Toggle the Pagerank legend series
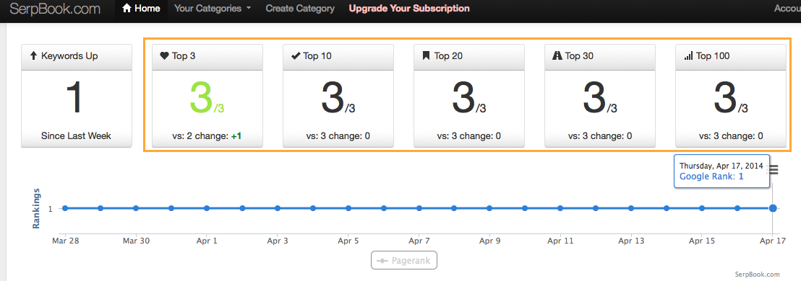Image resolution: width=801 pixels, height=281 pixels. (x=403, y=261)
